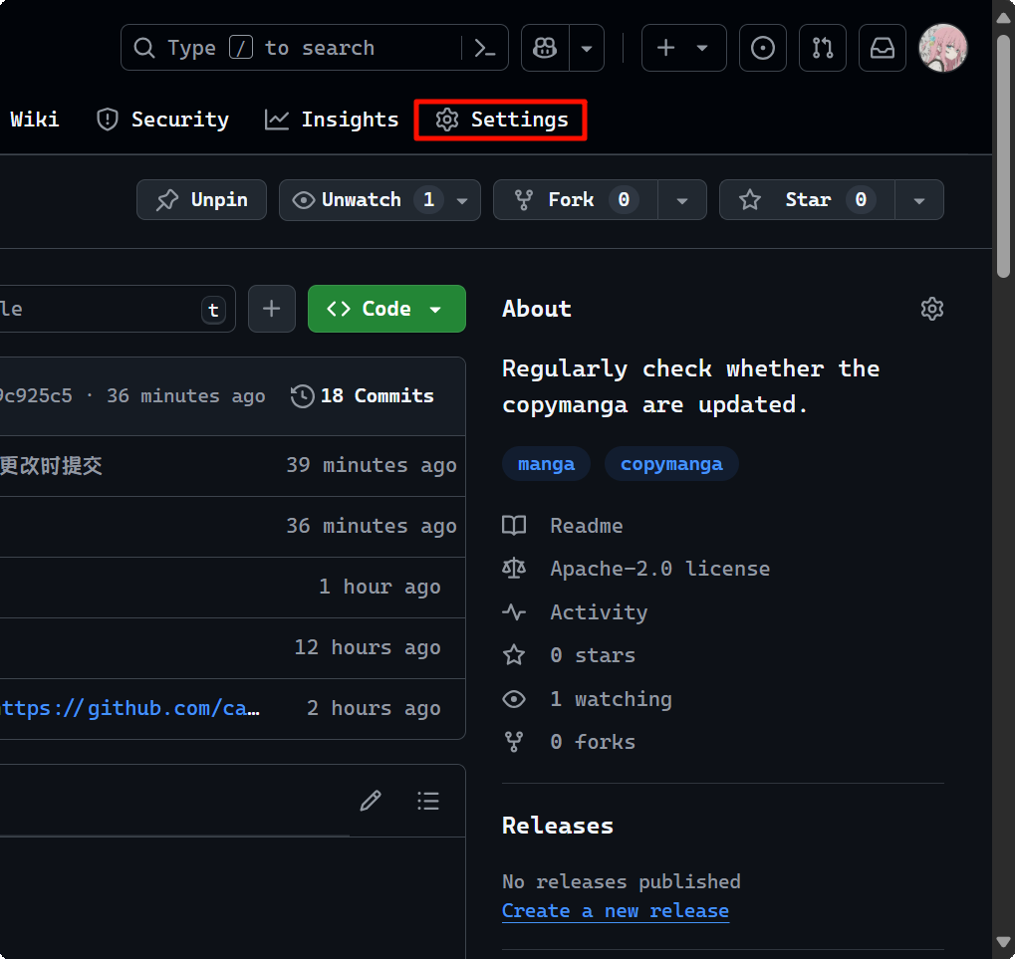Viewport: 1015px width, 959px height.
Task: Open the command palette icon in search bar
Action: pyautogui.click(x=485, y=48)
